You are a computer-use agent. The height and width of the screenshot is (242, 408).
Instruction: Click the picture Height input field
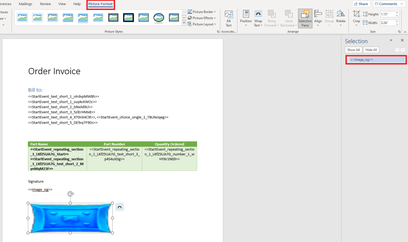(388, 14)
